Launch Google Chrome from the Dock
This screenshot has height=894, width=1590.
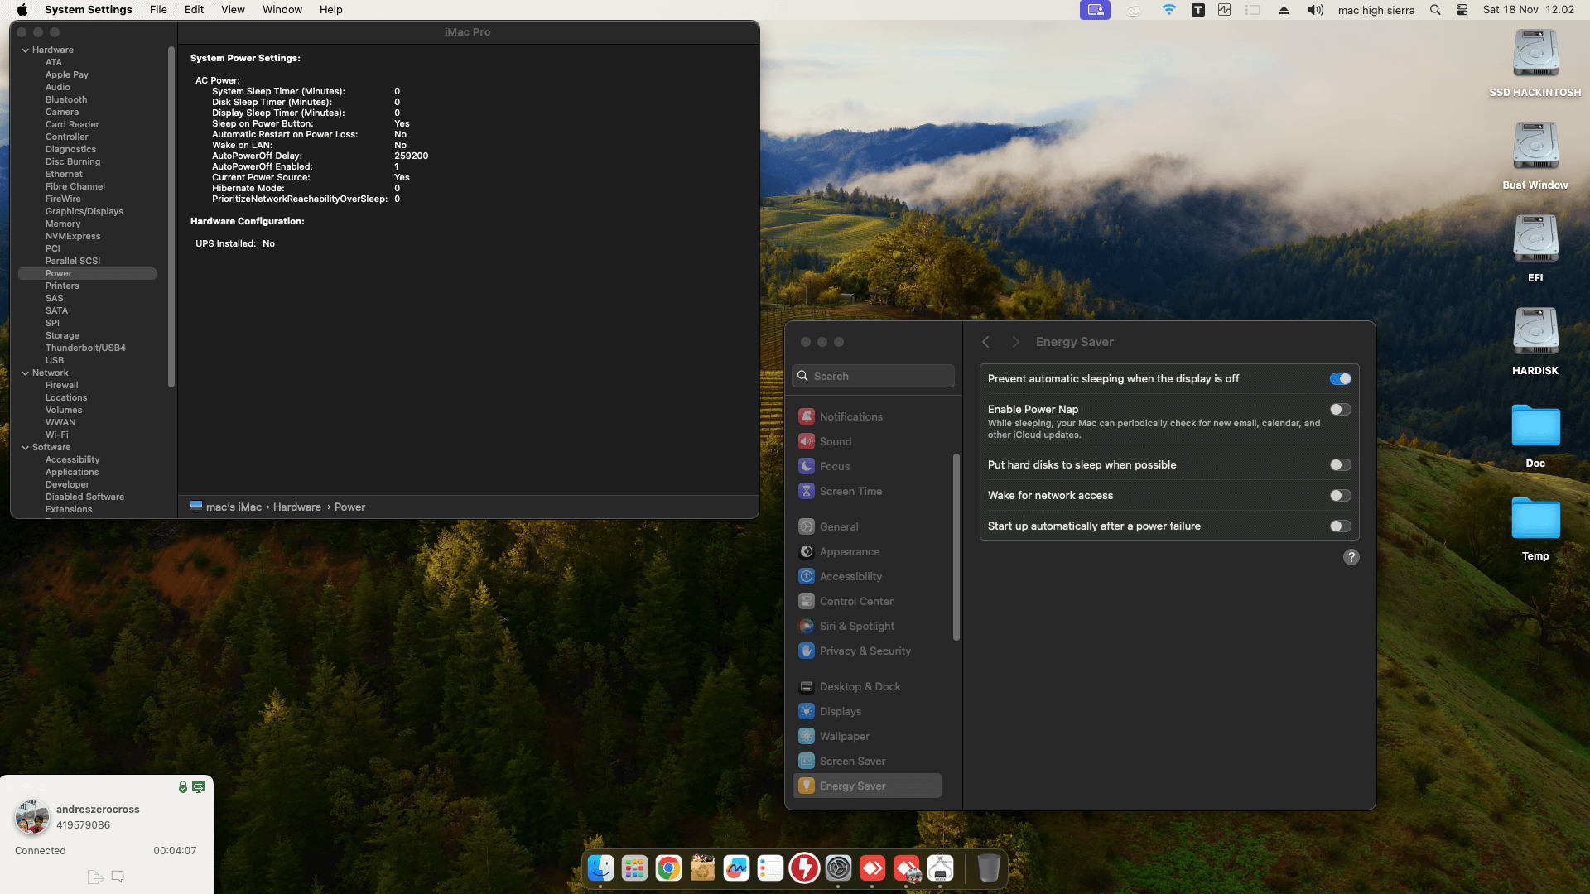pos(668,868)
